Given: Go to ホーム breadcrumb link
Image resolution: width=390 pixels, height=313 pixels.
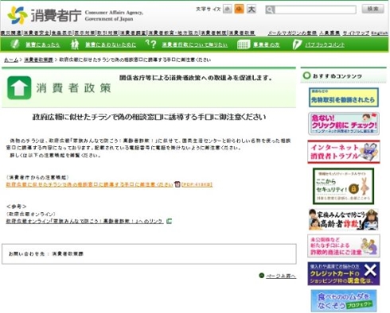Looking at the screenshot, I should [11, 60].
